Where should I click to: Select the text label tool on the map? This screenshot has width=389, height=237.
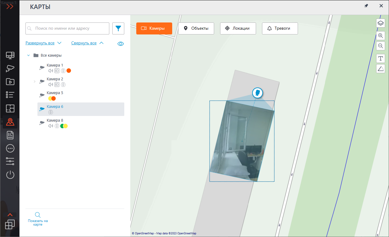pos(381,58)
